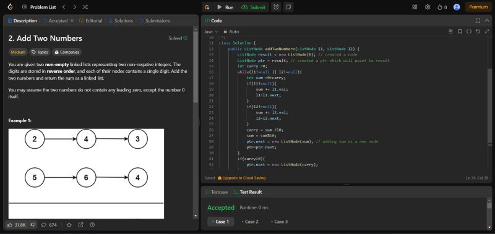
Task: Close the Accepted tab
Action: tap(72, 21)
